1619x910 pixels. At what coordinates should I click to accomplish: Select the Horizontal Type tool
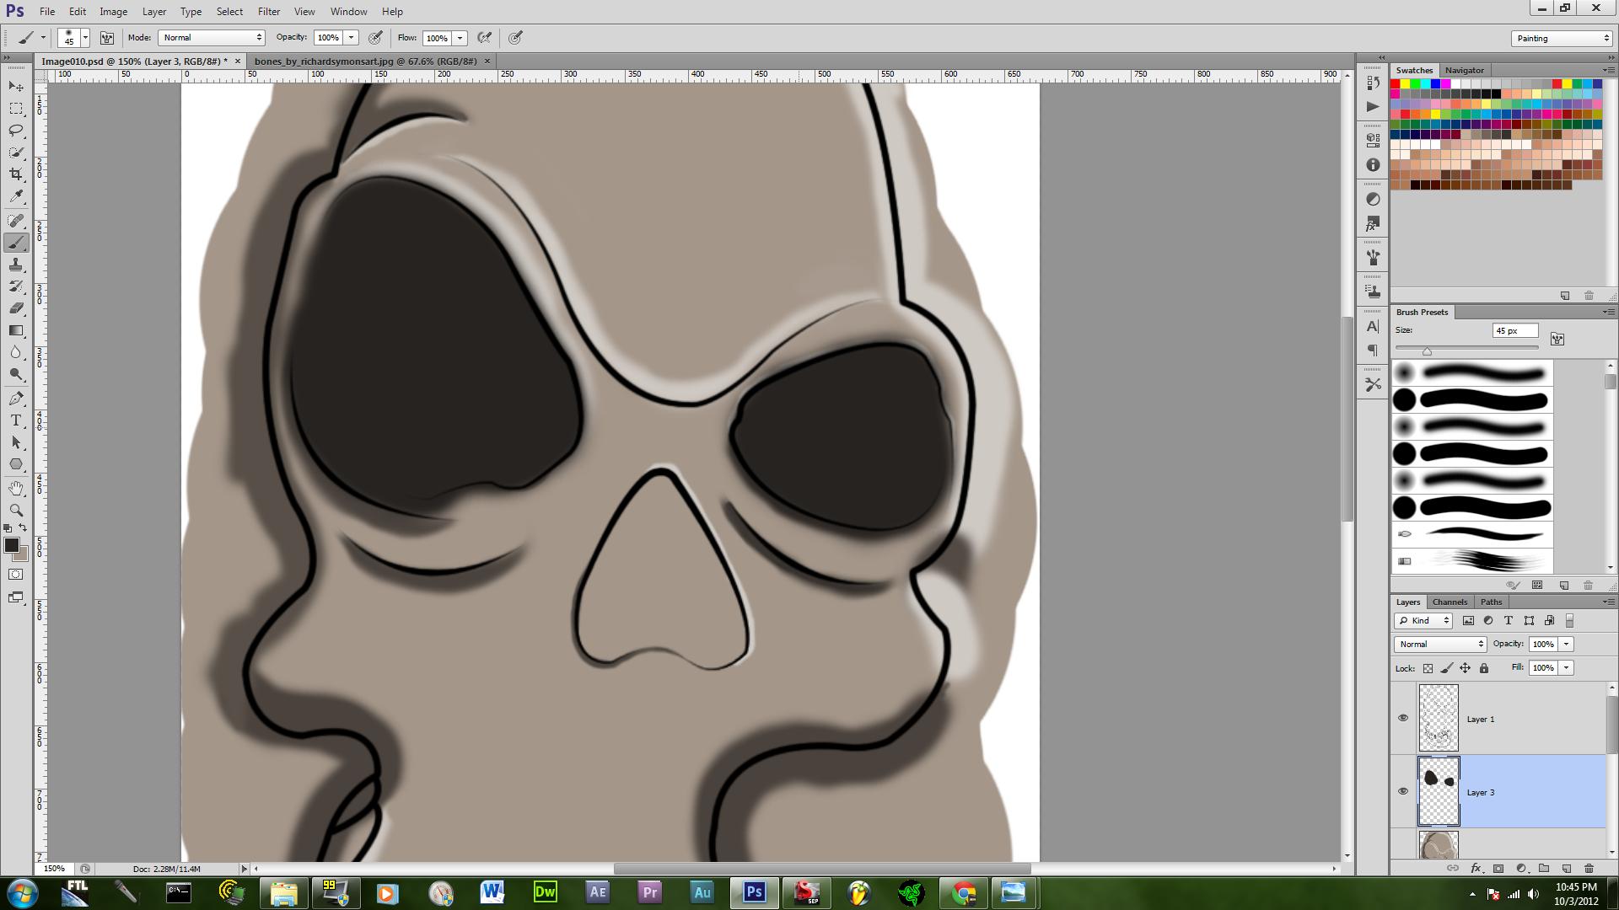pyautogui.click(x=16, y=420)
